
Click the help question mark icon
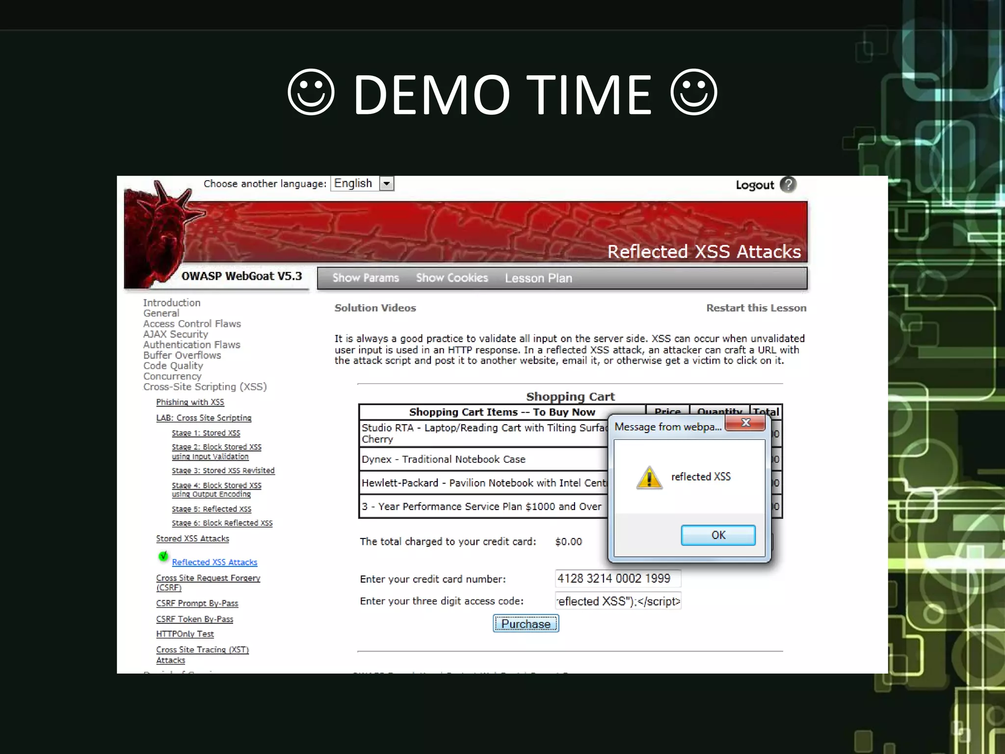pos(788,185)
